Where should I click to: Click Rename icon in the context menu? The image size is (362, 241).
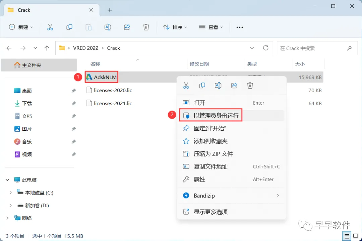tap(218, 86)
